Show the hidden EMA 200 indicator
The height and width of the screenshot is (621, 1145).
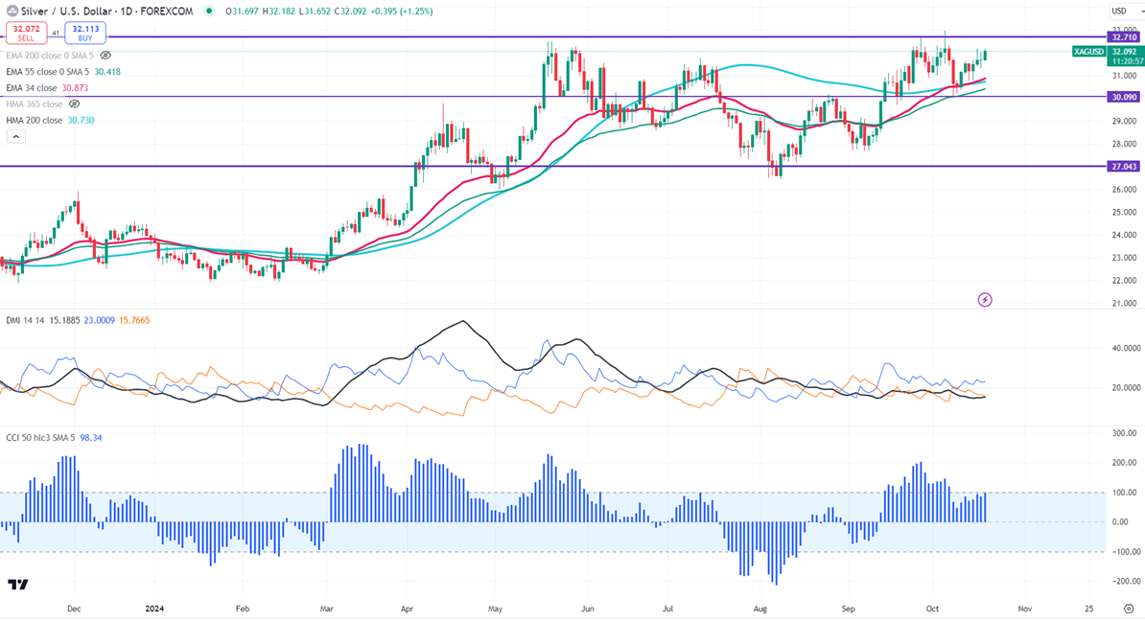click(x=105, y=56)
